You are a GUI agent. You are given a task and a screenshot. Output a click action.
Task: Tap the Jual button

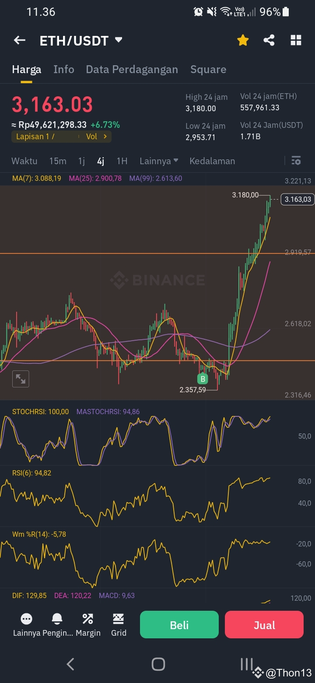click(x=264, y=625)
